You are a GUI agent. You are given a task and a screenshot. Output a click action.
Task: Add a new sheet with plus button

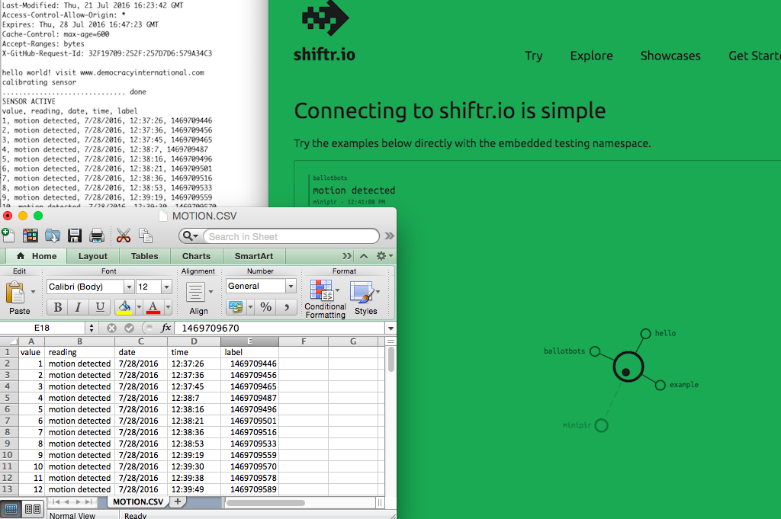coord(177,501)
